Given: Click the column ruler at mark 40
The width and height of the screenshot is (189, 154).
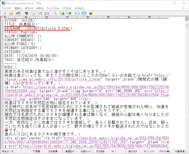Looking at the screenshot, I should (x=88, y=17).
